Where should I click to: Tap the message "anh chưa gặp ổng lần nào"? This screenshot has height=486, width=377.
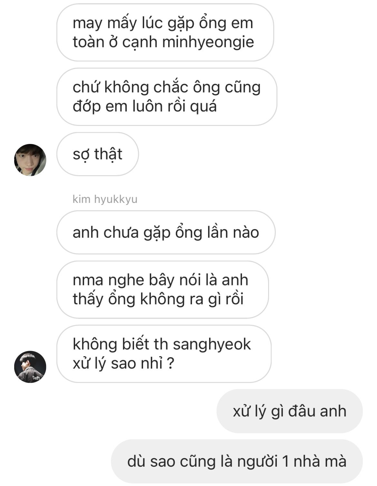pyautogui.click(x=166, y=232)
